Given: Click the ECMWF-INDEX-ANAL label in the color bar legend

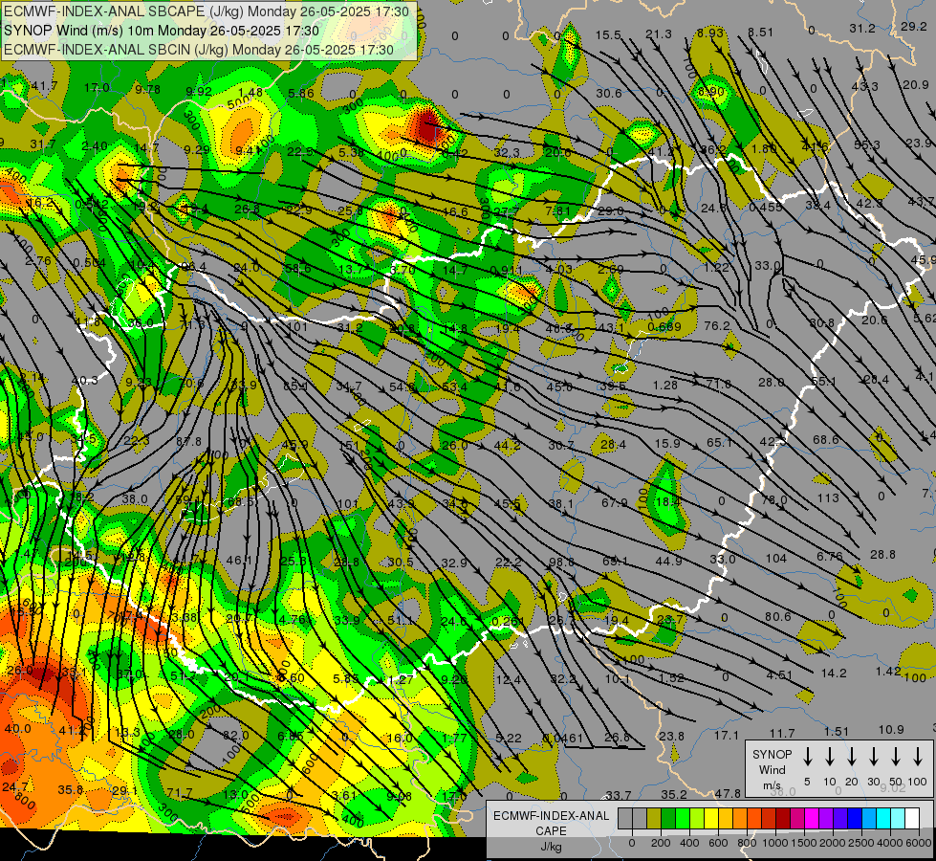Looking at the screenshot, I should click(x=551, y=816).
